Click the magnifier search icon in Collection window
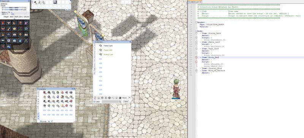The image size is (304, 138). click(120, 102)
